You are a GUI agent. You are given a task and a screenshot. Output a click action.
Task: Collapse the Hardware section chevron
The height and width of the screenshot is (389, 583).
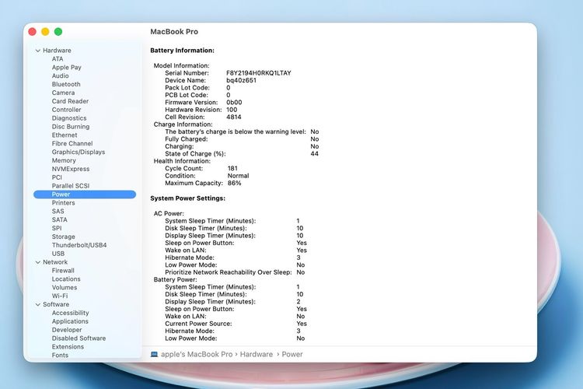[x=38, y=51]
